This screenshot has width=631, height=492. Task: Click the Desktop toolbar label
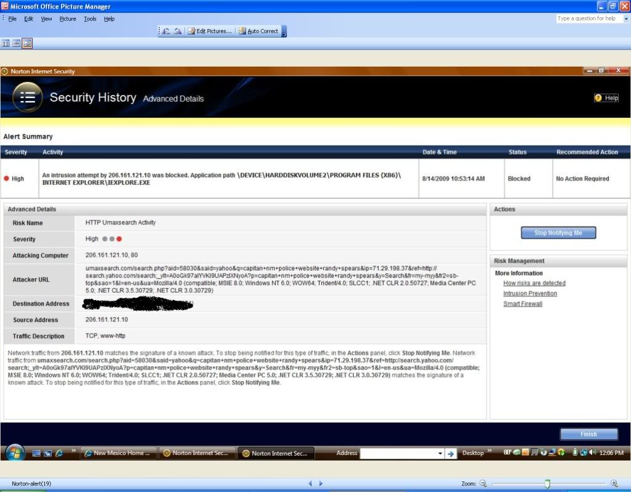click(473, 453)
